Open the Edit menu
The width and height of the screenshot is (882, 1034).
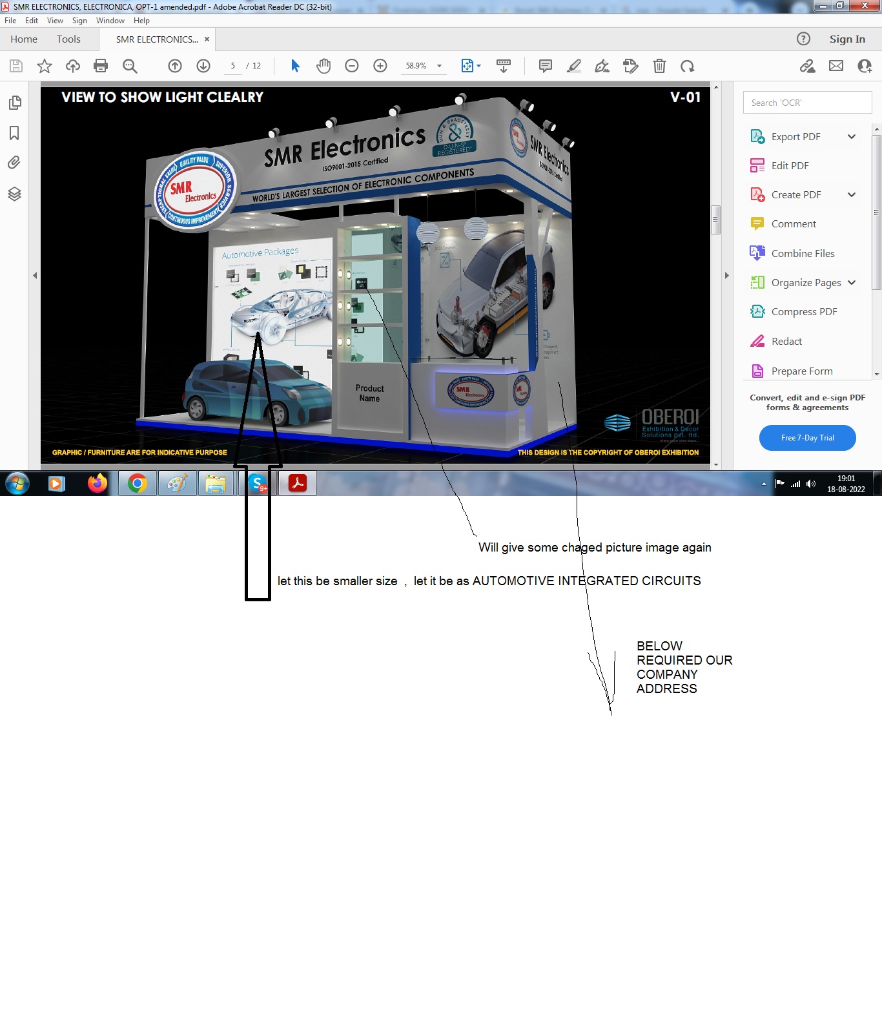pyautogui.click(x=32, y=21)
